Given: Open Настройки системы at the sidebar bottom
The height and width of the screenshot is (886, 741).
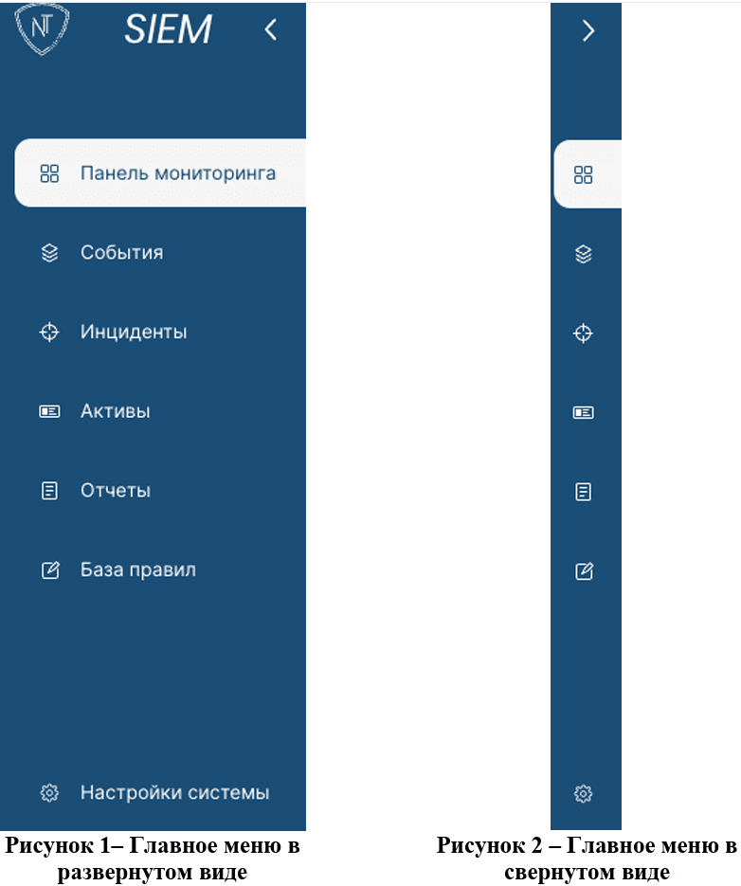Looking at the screenshot, I should (160, 792).
